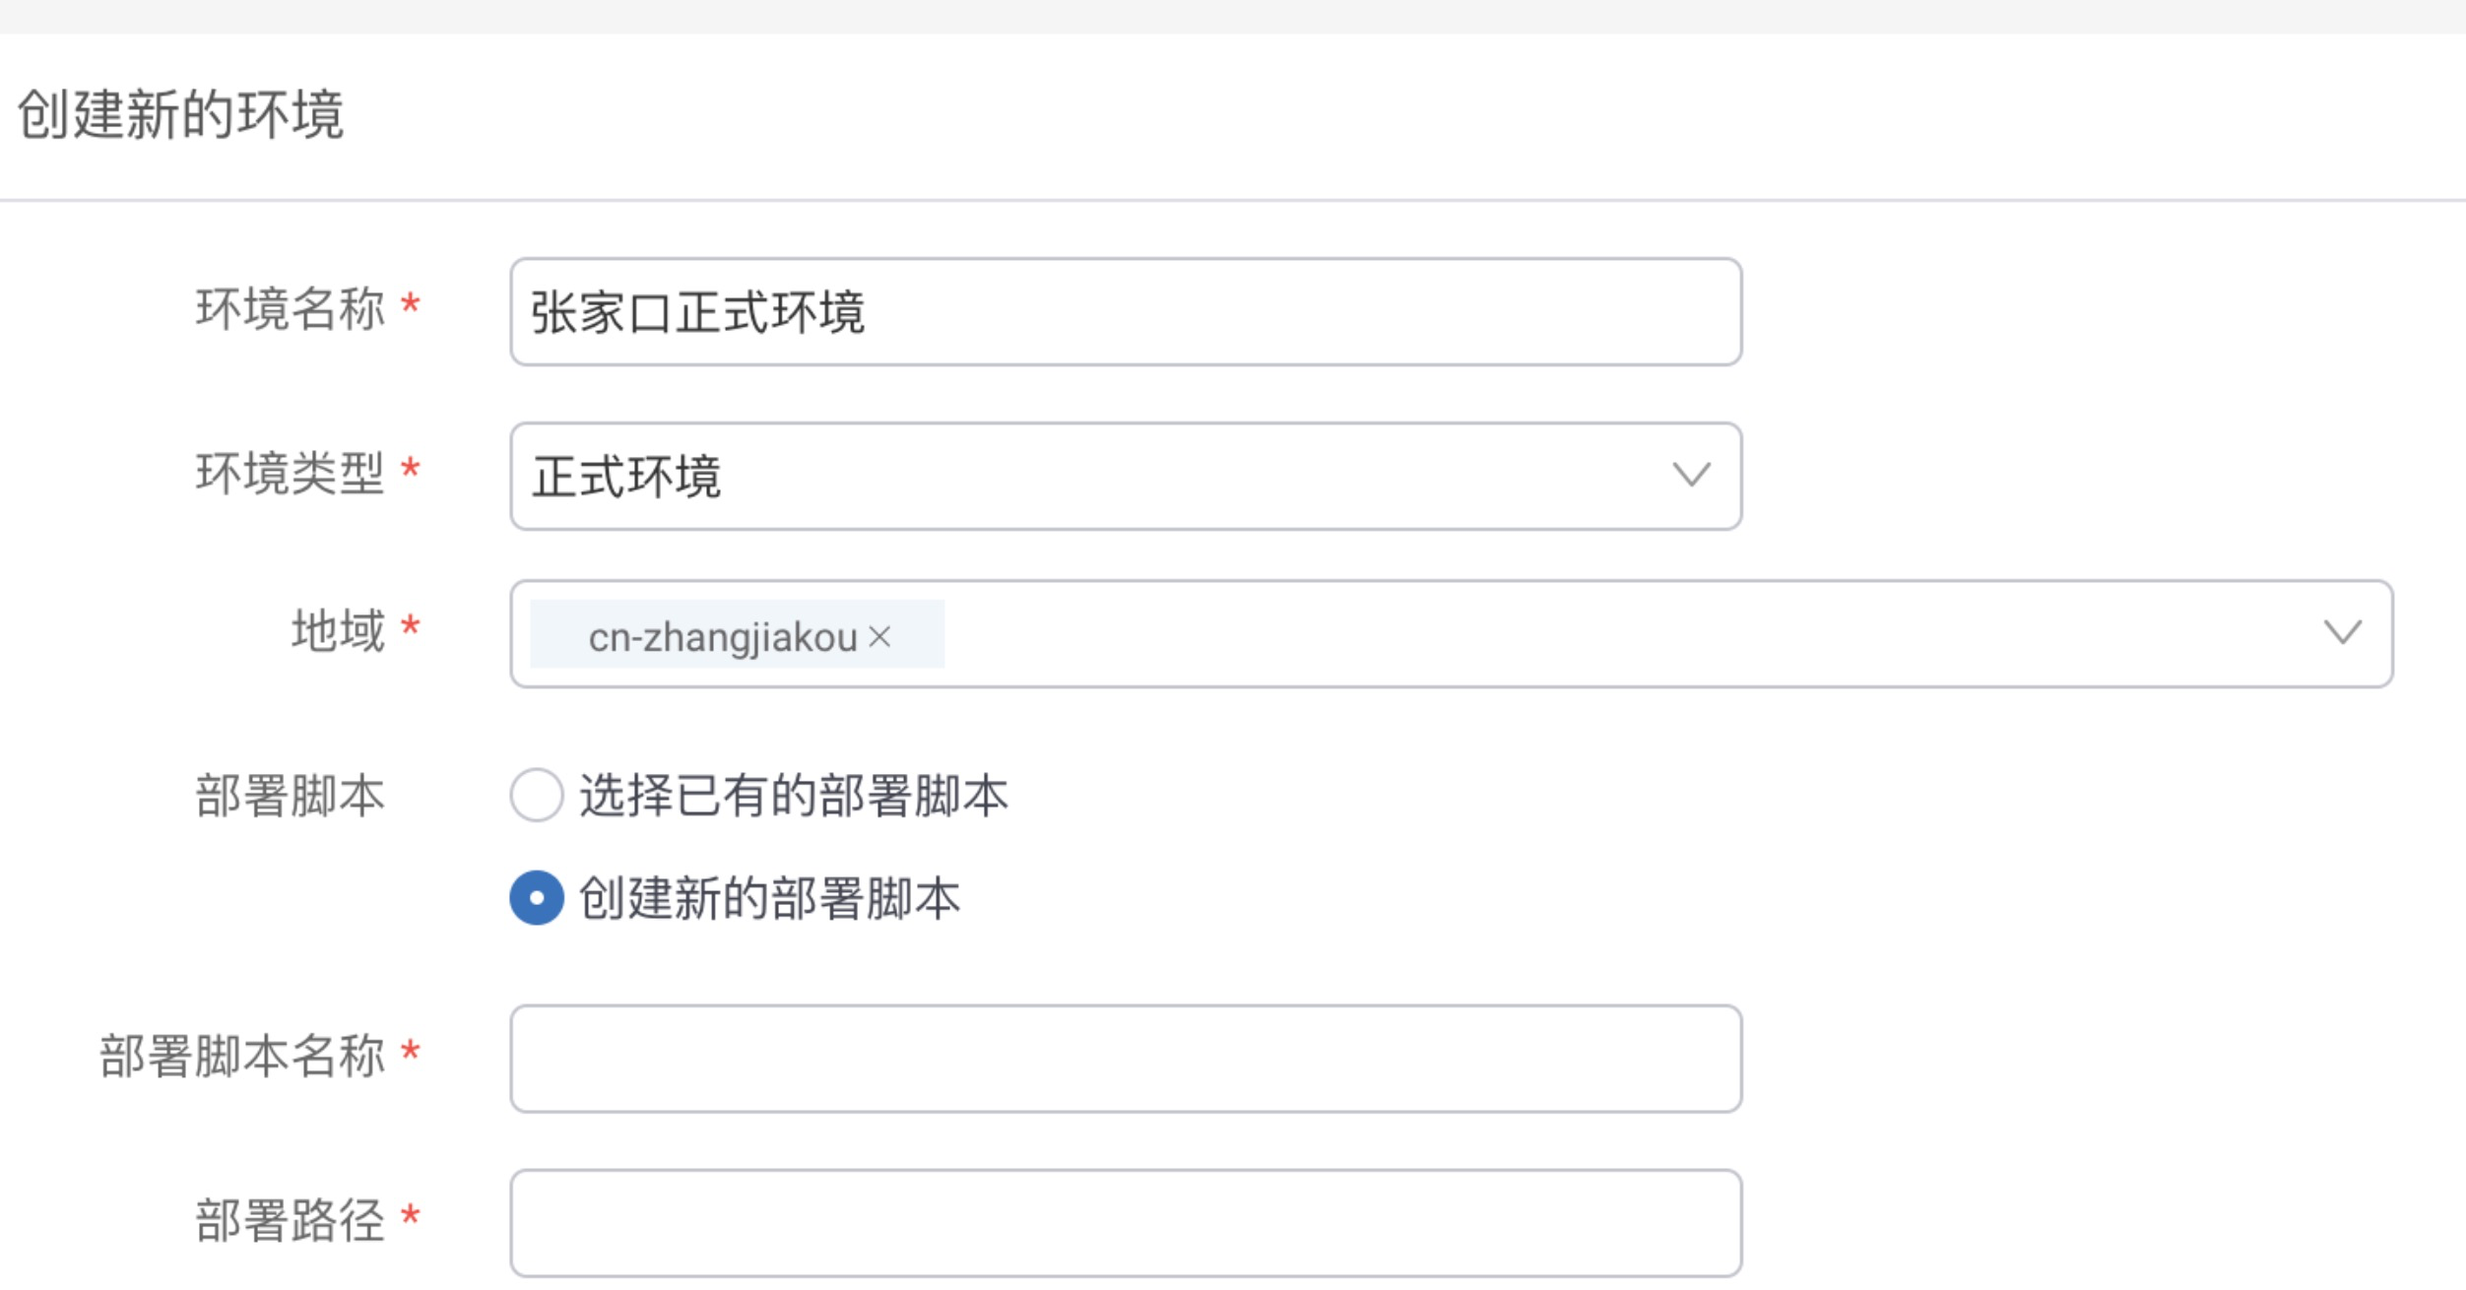Focus the empty 部署脚本名称 input
Image resolution: width=2466 pixels, height=1290 pixels.
click(x=1125, y=1059)
